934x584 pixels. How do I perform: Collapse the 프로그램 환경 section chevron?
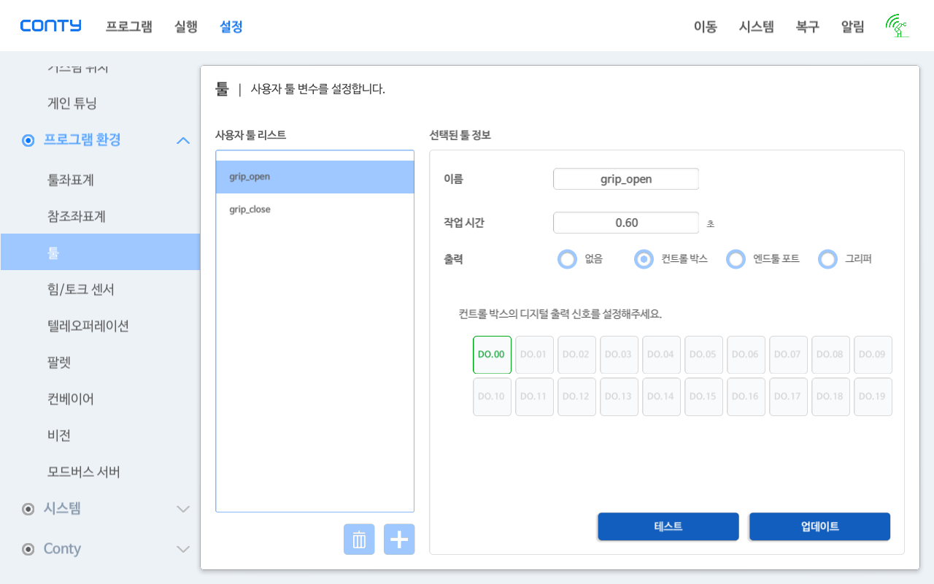tap(183, 140)
